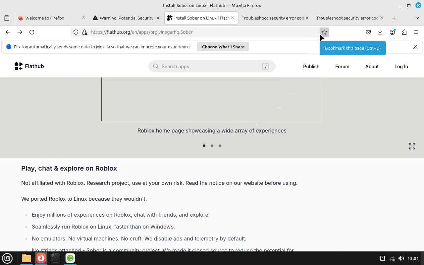Viewport: 424px width, 265px height.
Task: Bookmark this page with the star icon
Action: pyautogui.click(x=324, y=32)
